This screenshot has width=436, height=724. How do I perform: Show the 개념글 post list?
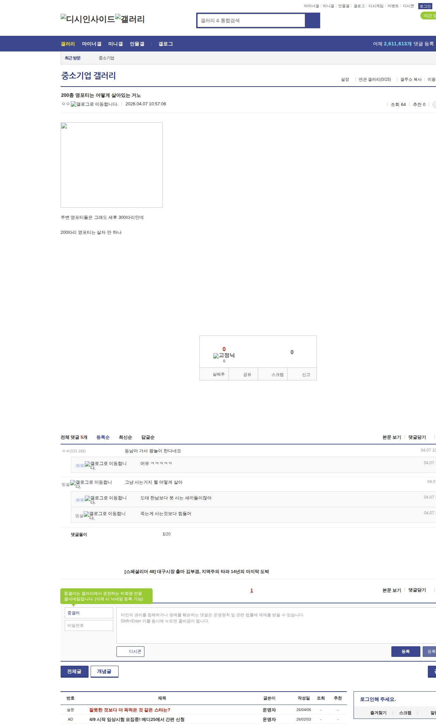point(105,672)
